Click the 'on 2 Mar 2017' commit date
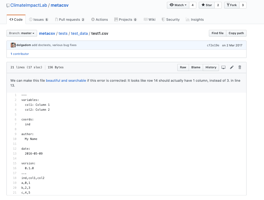This screenshot has width=264, height=200. (232, 45)
